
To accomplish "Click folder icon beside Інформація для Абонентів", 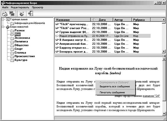I will pos(12,23).
